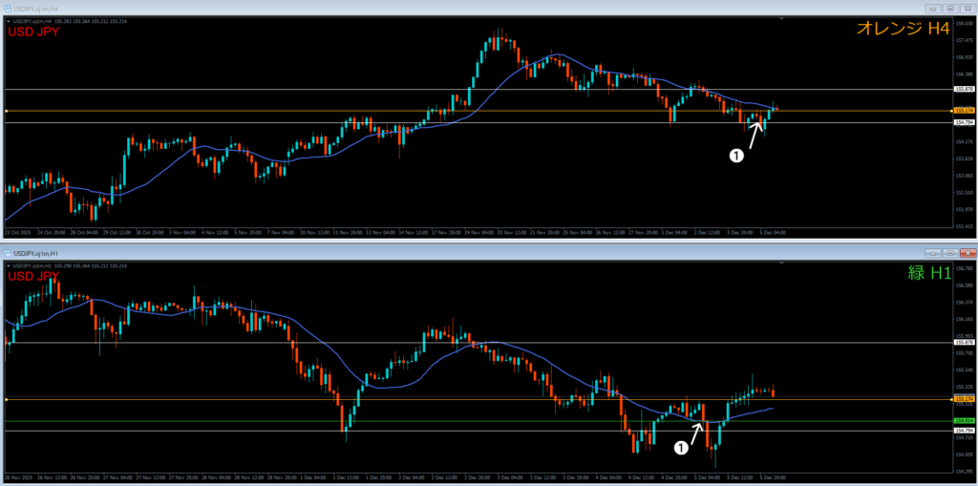Maximize the USDJPY H1 chart window
978x486 pixels.
click(x=950, y=253)
